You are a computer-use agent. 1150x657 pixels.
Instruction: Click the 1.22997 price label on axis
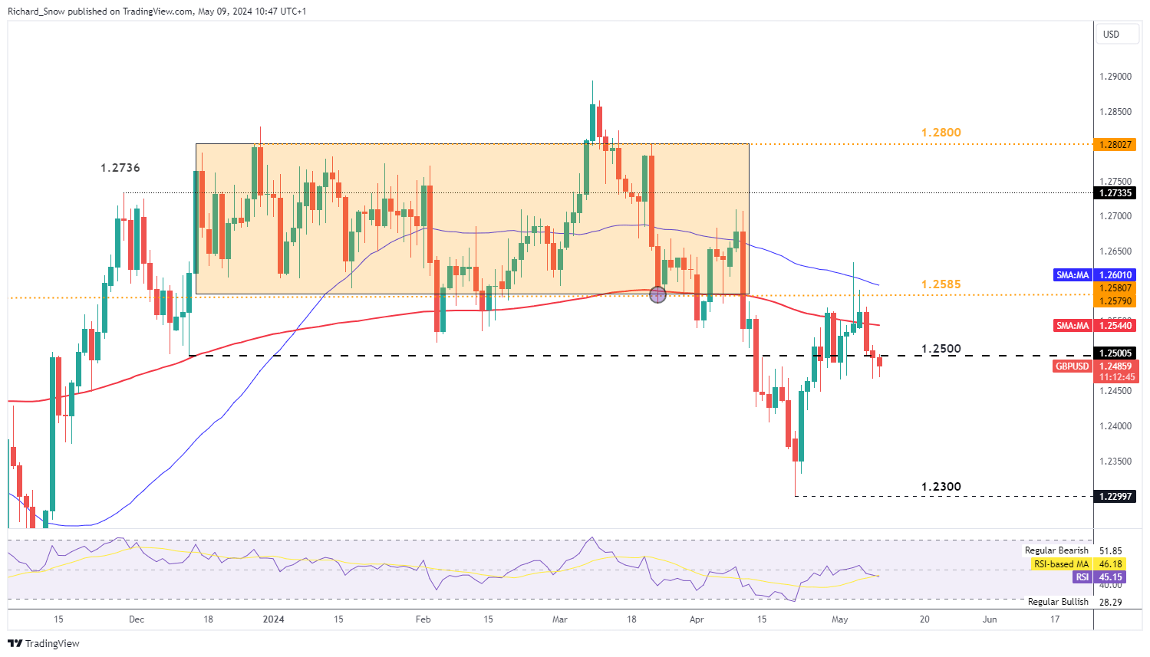tap(1115, 496)
